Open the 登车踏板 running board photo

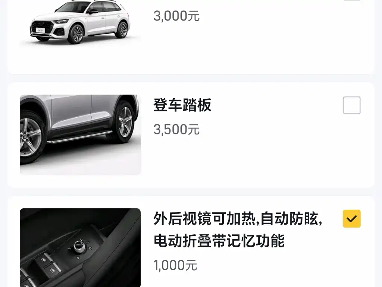80,135
